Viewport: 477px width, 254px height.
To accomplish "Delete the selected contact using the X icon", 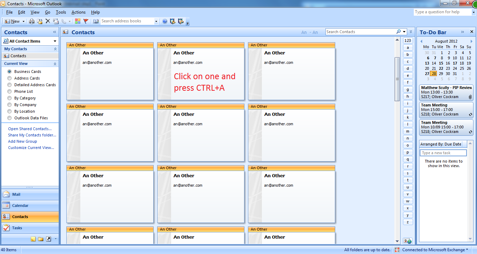I will (x=48, y=21).
